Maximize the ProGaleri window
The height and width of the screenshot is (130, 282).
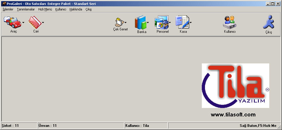[x=273, y=4]
